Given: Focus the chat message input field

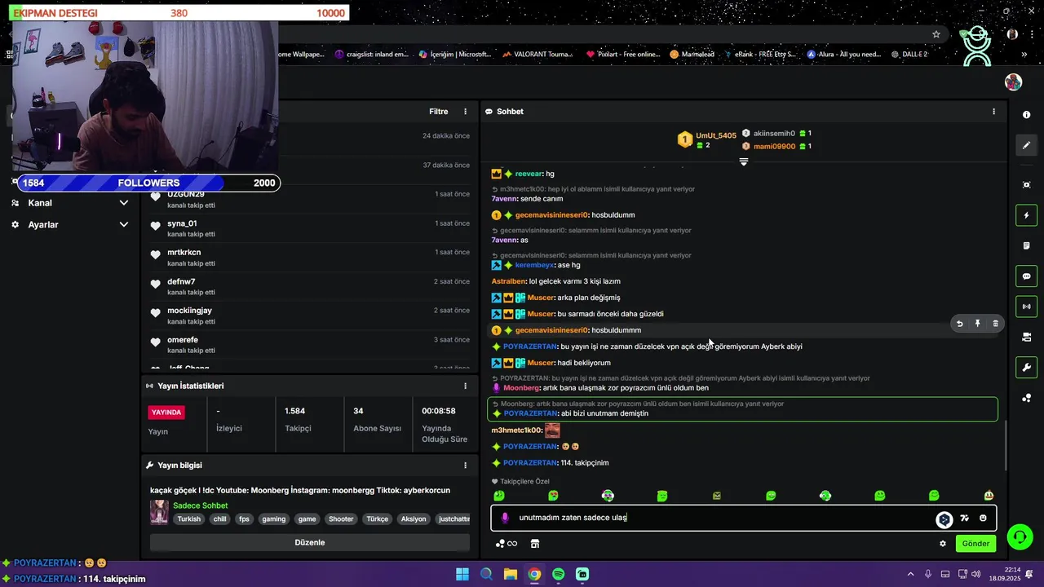Looking at the screenshot, I should tap(742, 518).
